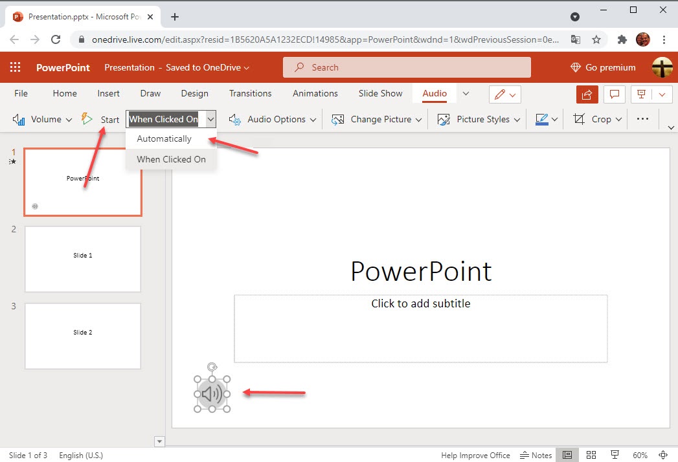Expand the Change Picture dropdown
This screenshot has height=462, width=678.
(418, 120)
